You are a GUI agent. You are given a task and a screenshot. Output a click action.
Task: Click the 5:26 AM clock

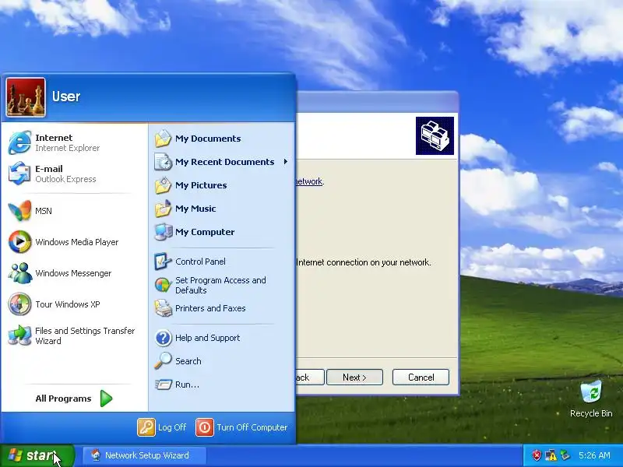[594, 455]
